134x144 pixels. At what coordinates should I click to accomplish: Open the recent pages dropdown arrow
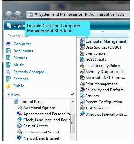click(24, 14)
